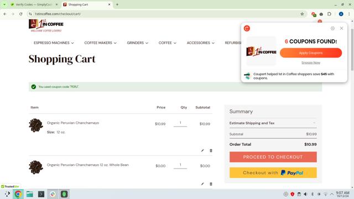Open Chrome three-dot menu

point(349,14)
